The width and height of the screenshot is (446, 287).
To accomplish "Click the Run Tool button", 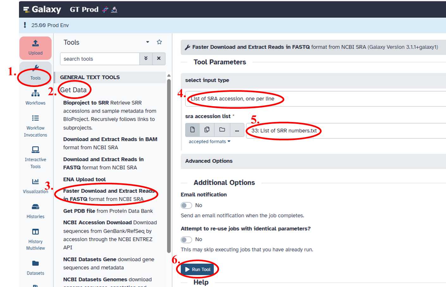I will (198, 269).
